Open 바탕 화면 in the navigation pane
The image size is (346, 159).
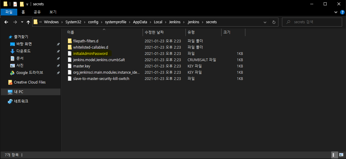coord(24,44)
